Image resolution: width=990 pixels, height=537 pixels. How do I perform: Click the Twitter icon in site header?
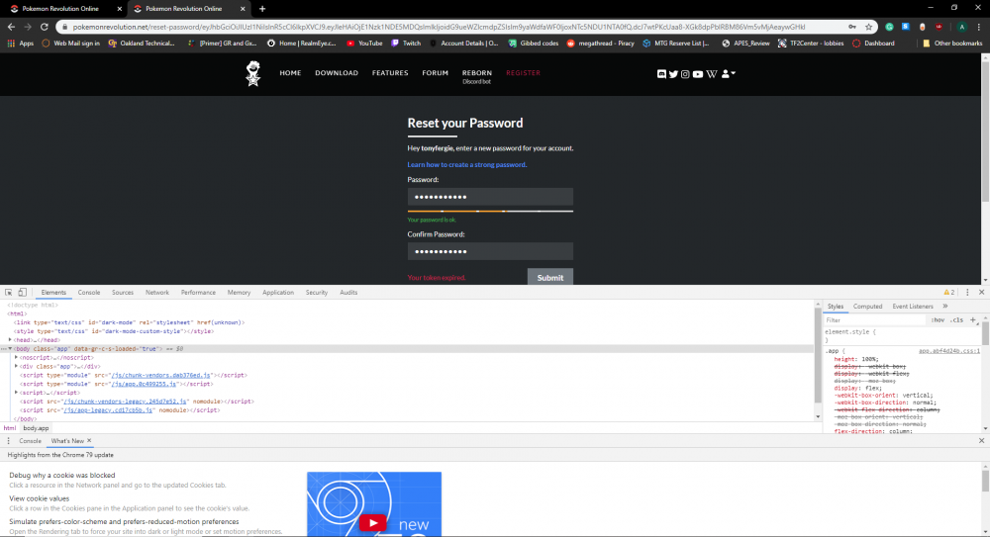[x=673, y=74]
